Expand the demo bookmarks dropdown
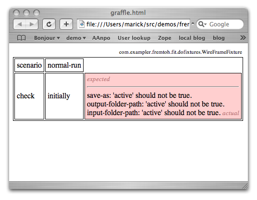Image resolution: width=257 pixels, height=200 pixels. (76, 38)
